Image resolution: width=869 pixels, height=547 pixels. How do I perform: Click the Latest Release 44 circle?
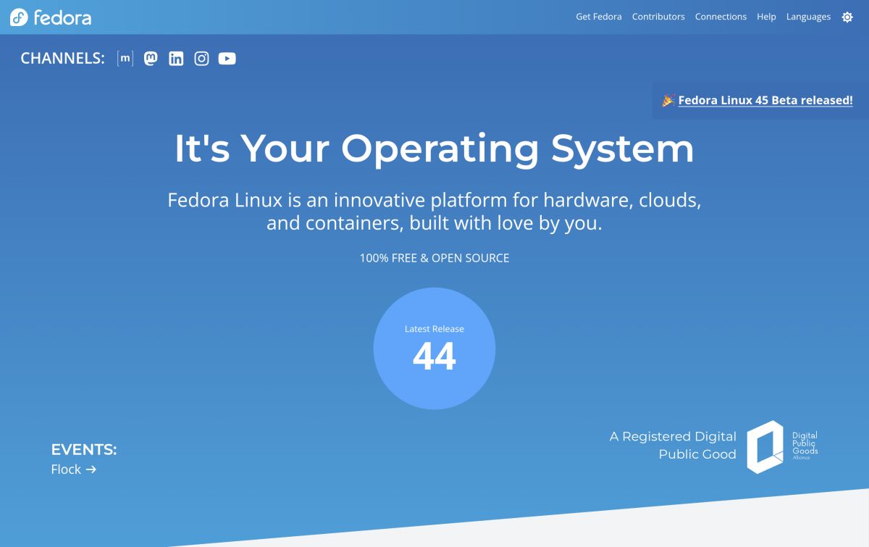point(434,348)
